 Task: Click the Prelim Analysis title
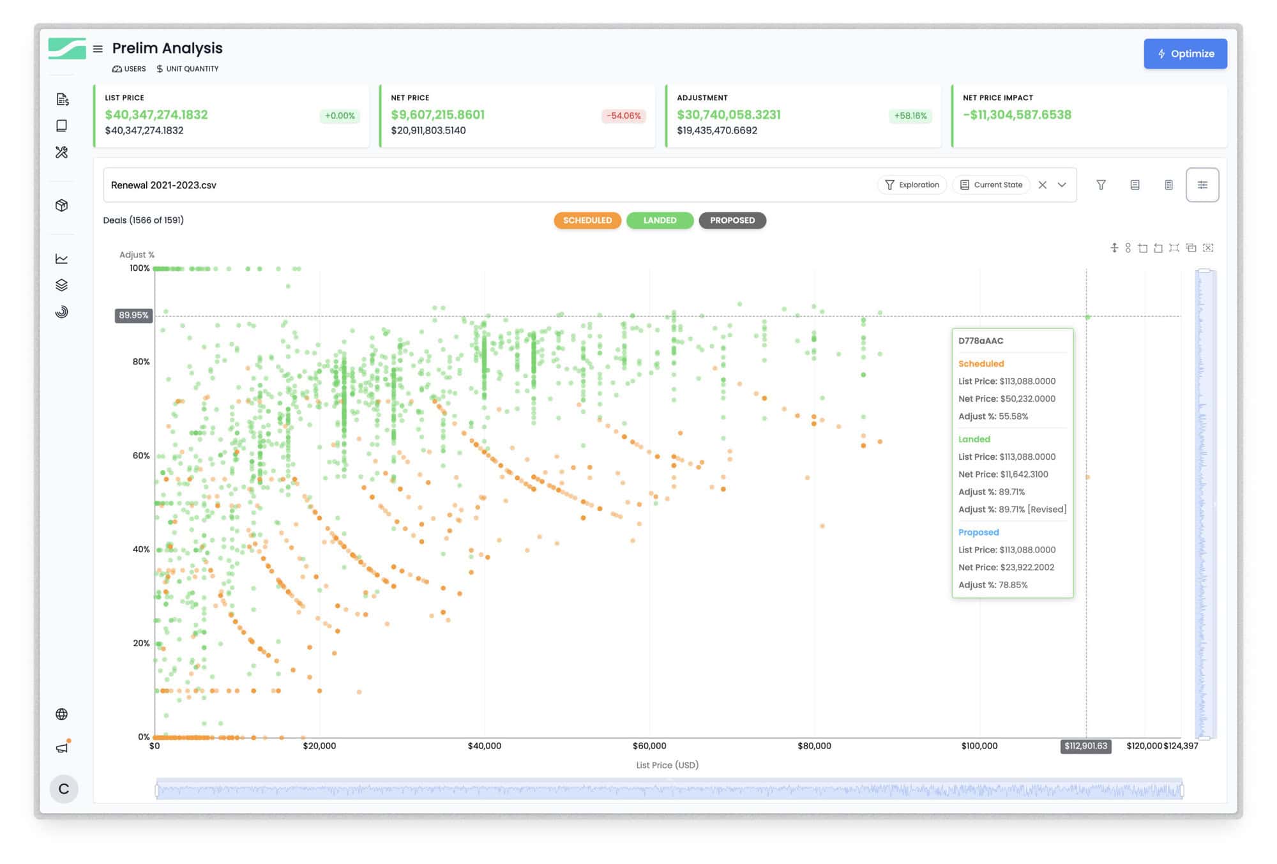click(167, 48)
